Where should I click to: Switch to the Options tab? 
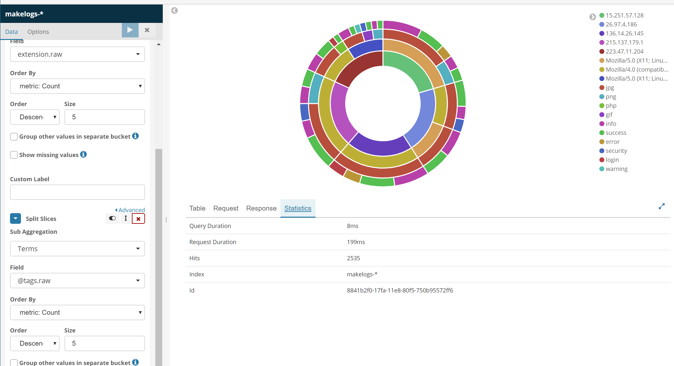click(x=38, y=32)
